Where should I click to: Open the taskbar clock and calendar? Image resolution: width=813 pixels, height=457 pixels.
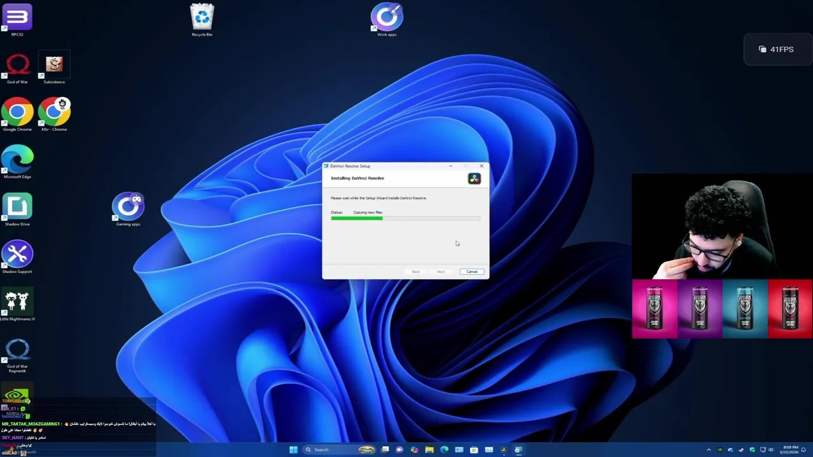pos(789,450)
